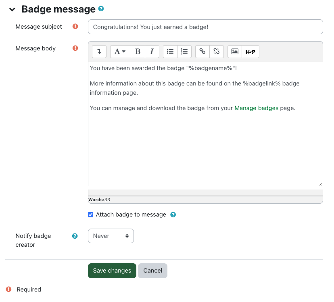Uncheck Attach badge to message checkbox
Image resolution: width=334 pixels, height=302 pixels.
click(91, 215)
